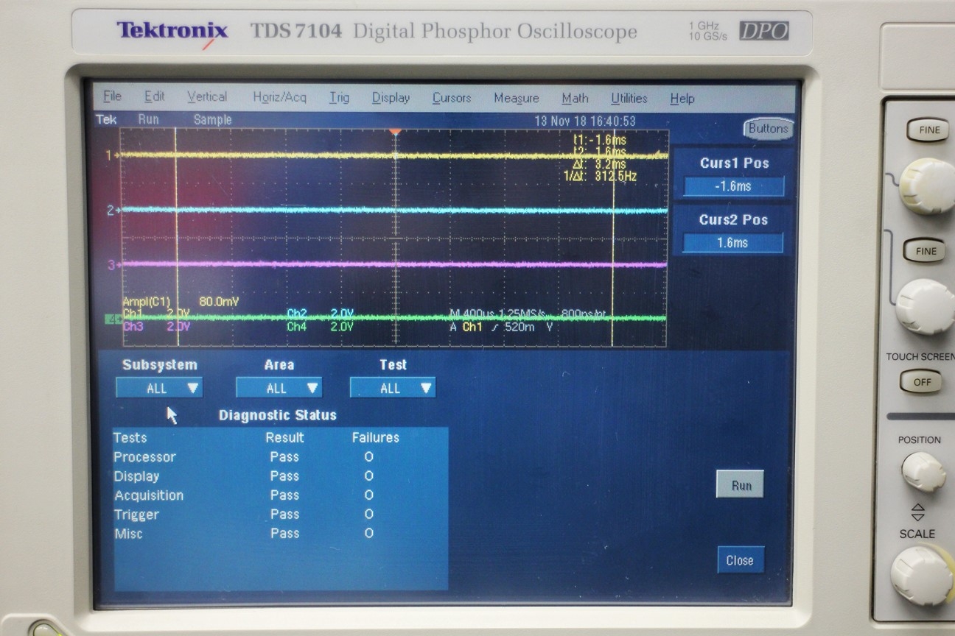
Task: Select the Display test row in the diagnostics list
Action: click(280, 476)
